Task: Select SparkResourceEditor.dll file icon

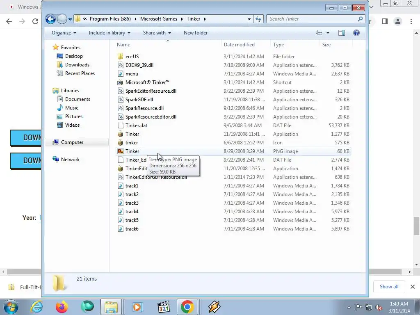Action: click(x=121, y=117)
